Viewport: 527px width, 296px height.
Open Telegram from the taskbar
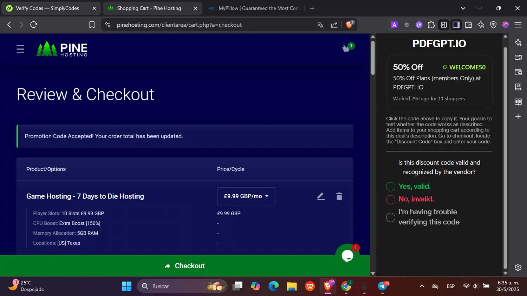coord(383,286)
